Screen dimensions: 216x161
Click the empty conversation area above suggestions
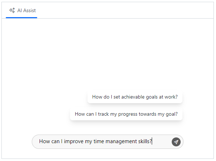[107, 54]
